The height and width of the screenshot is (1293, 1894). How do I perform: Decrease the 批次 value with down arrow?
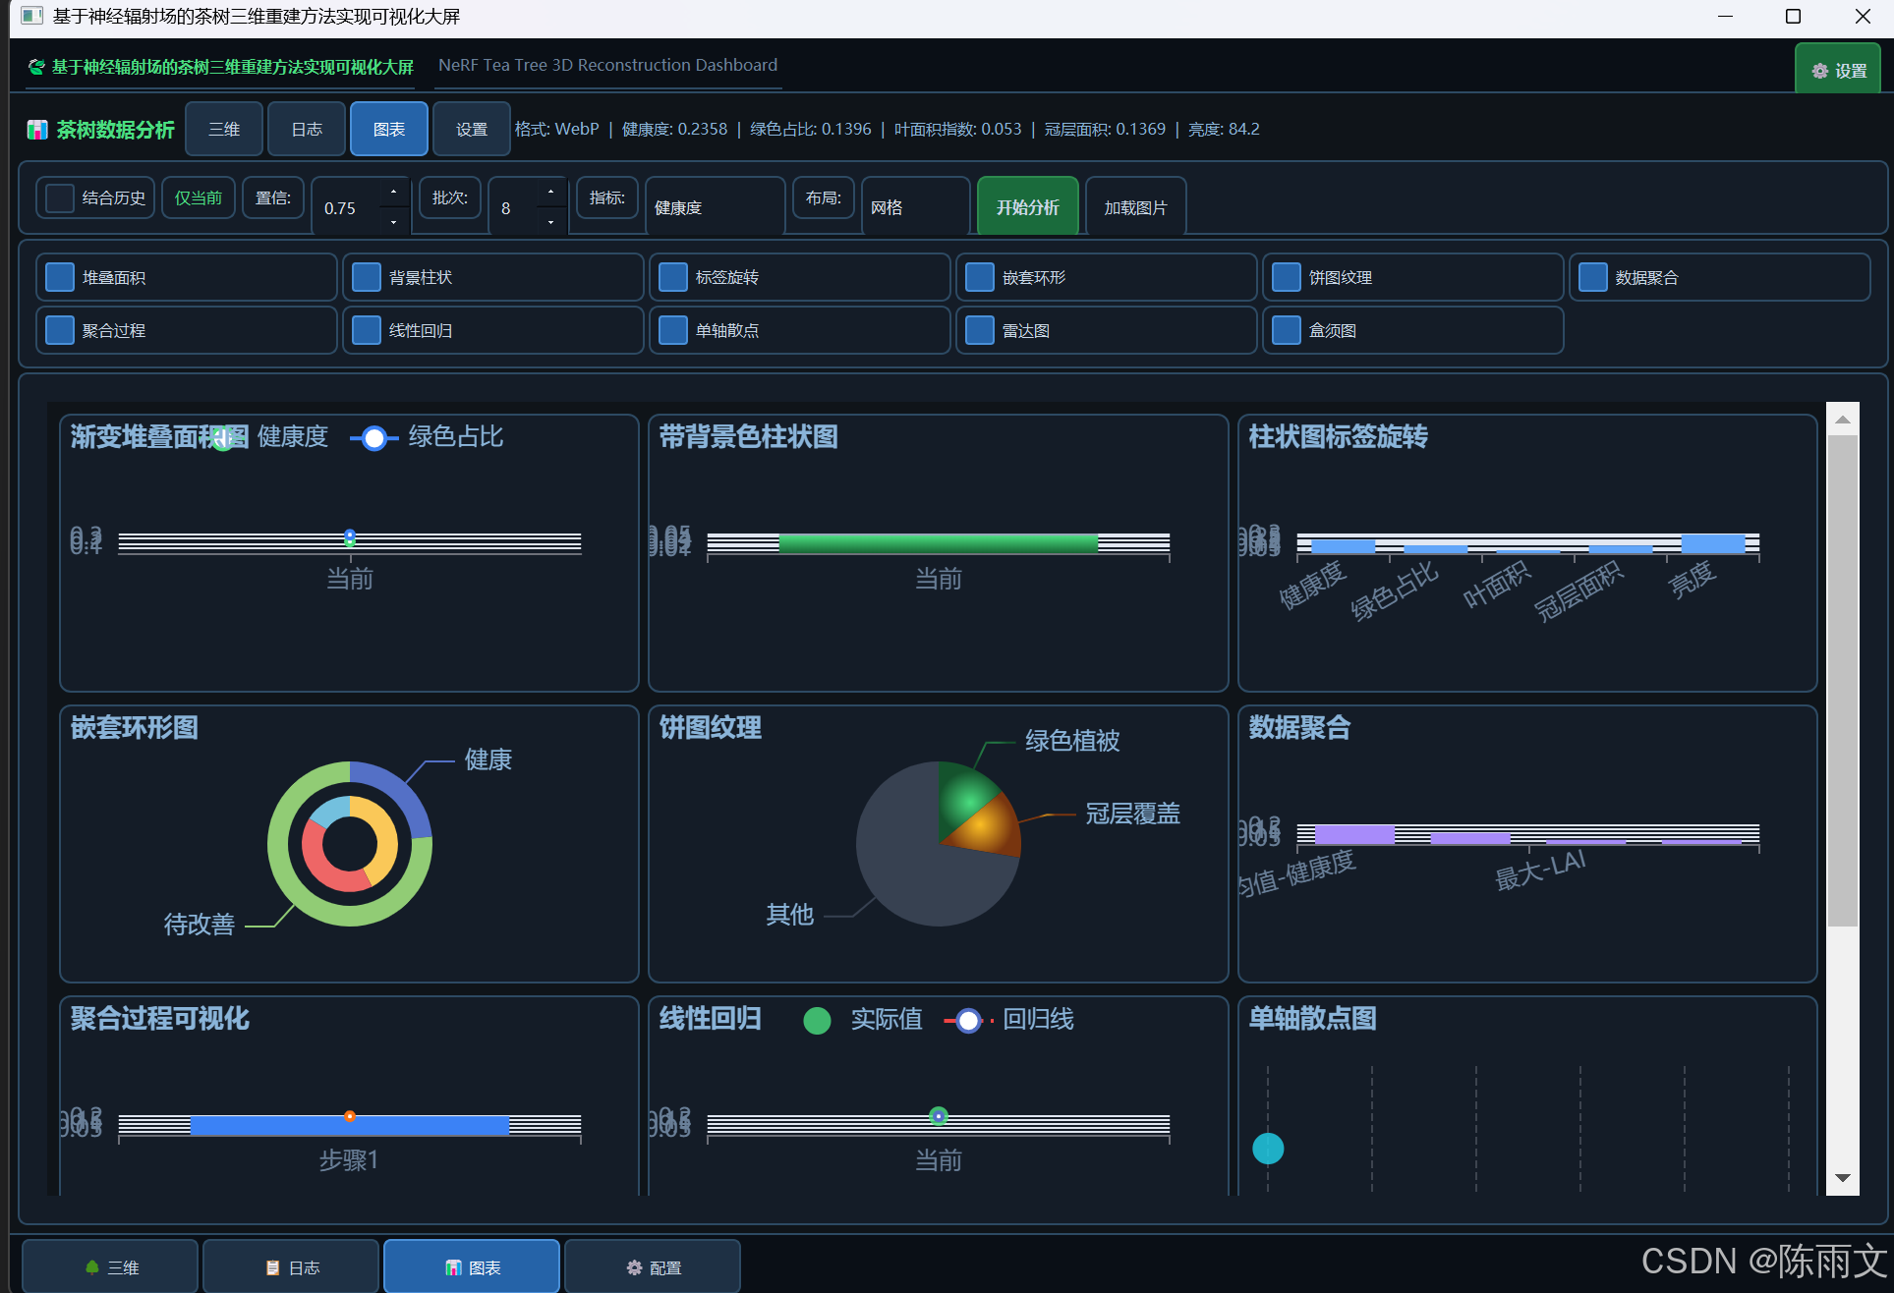click(551, 222)
